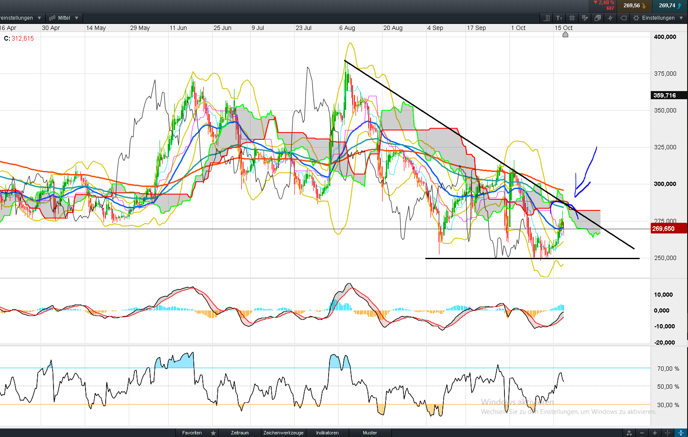Expand the Mittel candlestick price dropdown
Image resolution: width=688 pixels, height=437 pixels.
(64, 18)
